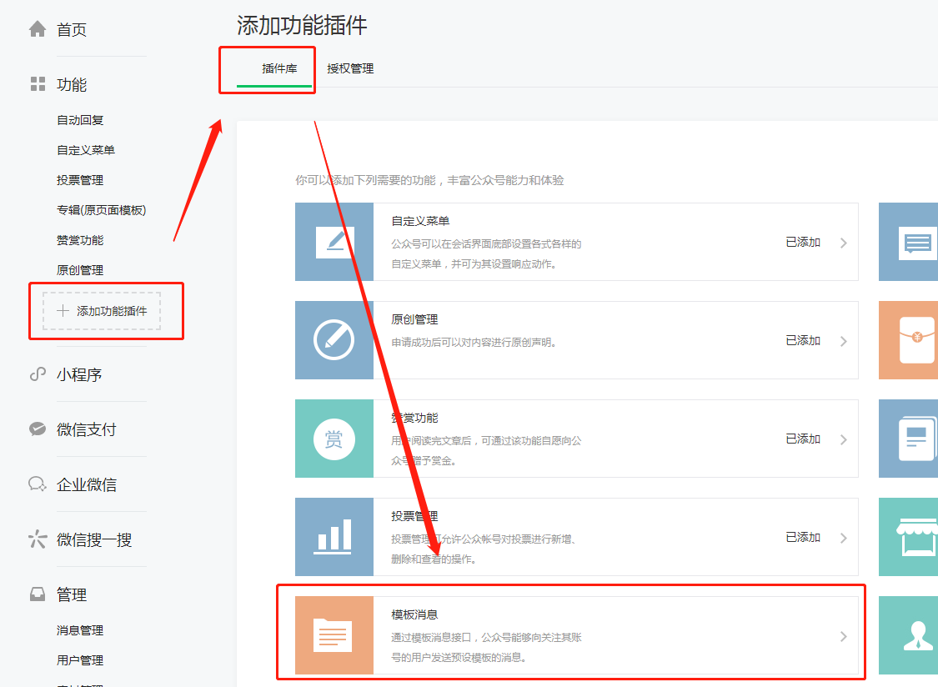
Task: Click the search star icon beside 微信搜一搜
Action: click(x=38, y=539)
